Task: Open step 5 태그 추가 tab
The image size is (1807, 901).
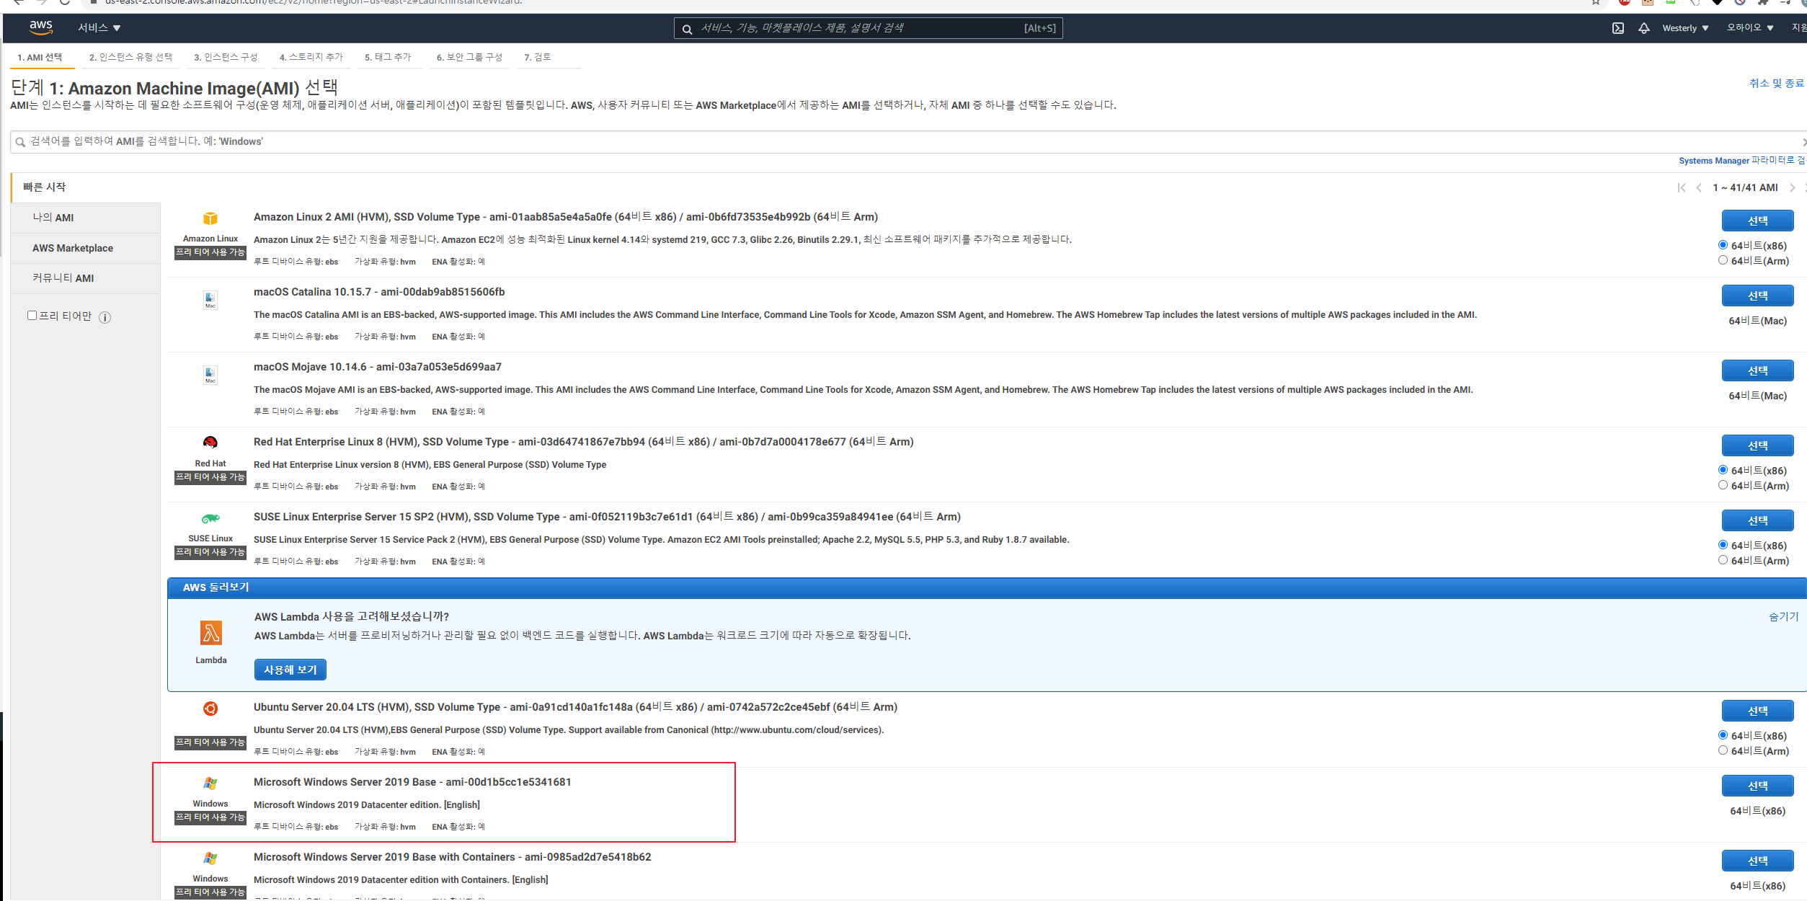Action: 388,58
